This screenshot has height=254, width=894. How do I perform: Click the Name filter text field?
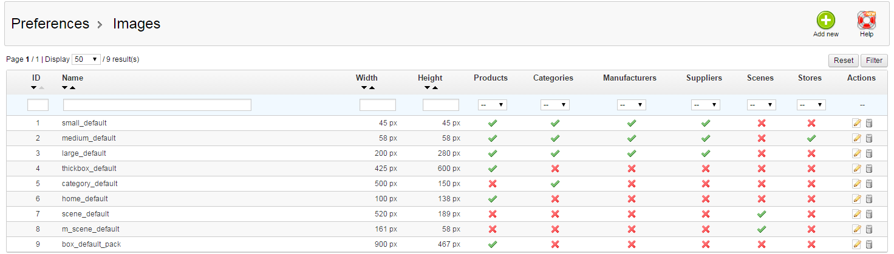(157, 105)
